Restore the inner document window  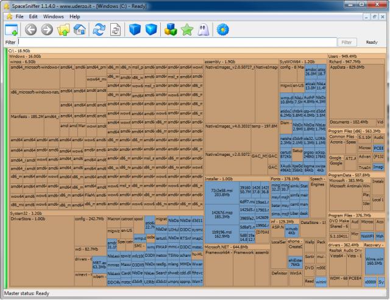point(374,17)
